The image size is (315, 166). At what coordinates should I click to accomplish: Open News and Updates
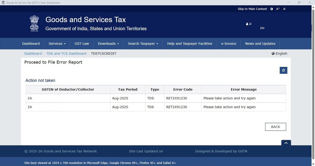260,44
